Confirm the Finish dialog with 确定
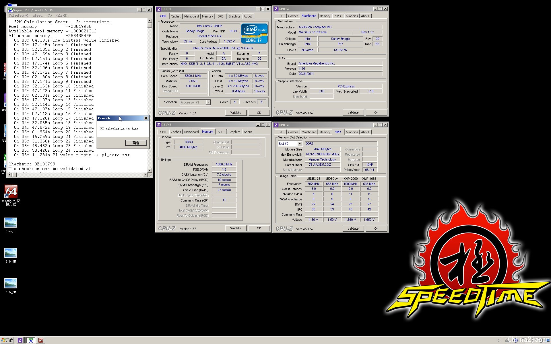 [x=136, y=143]
